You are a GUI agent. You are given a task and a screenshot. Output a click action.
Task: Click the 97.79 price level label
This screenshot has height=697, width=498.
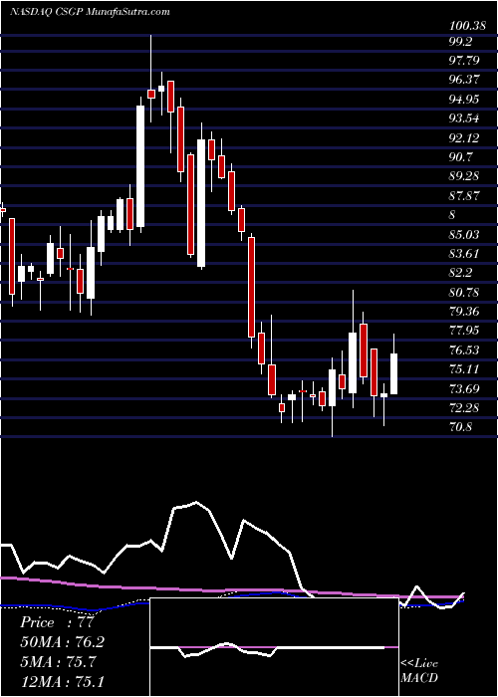[x=464, y=60]
